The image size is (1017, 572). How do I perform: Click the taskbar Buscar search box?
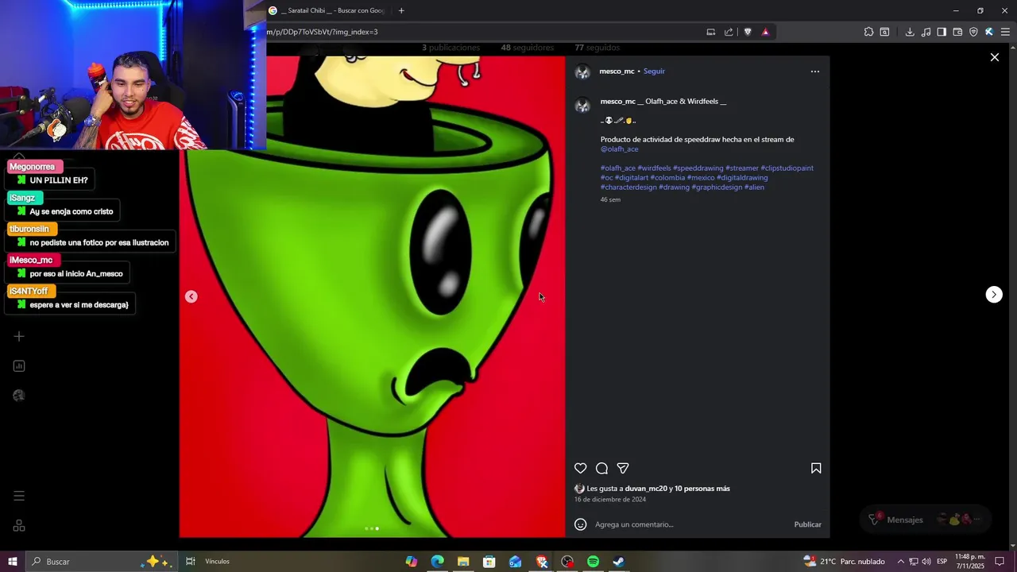pos(102,562)
